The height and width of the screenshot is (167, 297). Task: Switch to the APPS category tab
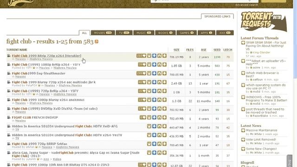(207, 33)
